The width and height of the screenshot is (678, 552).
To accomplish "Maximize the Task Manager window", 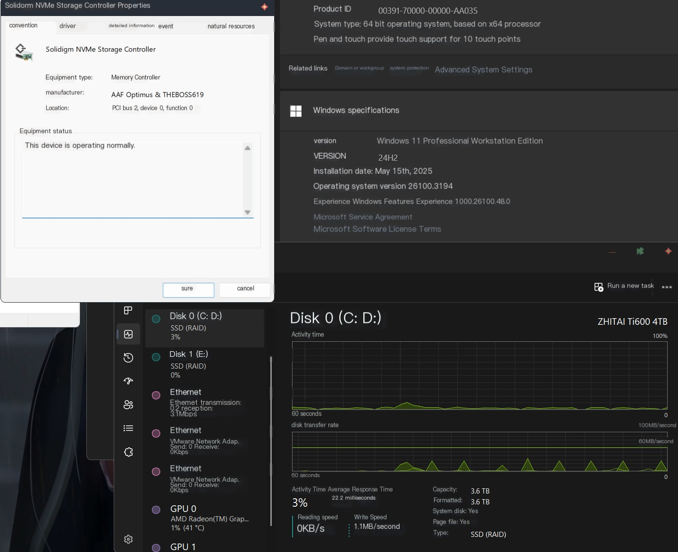I will 640,251.
